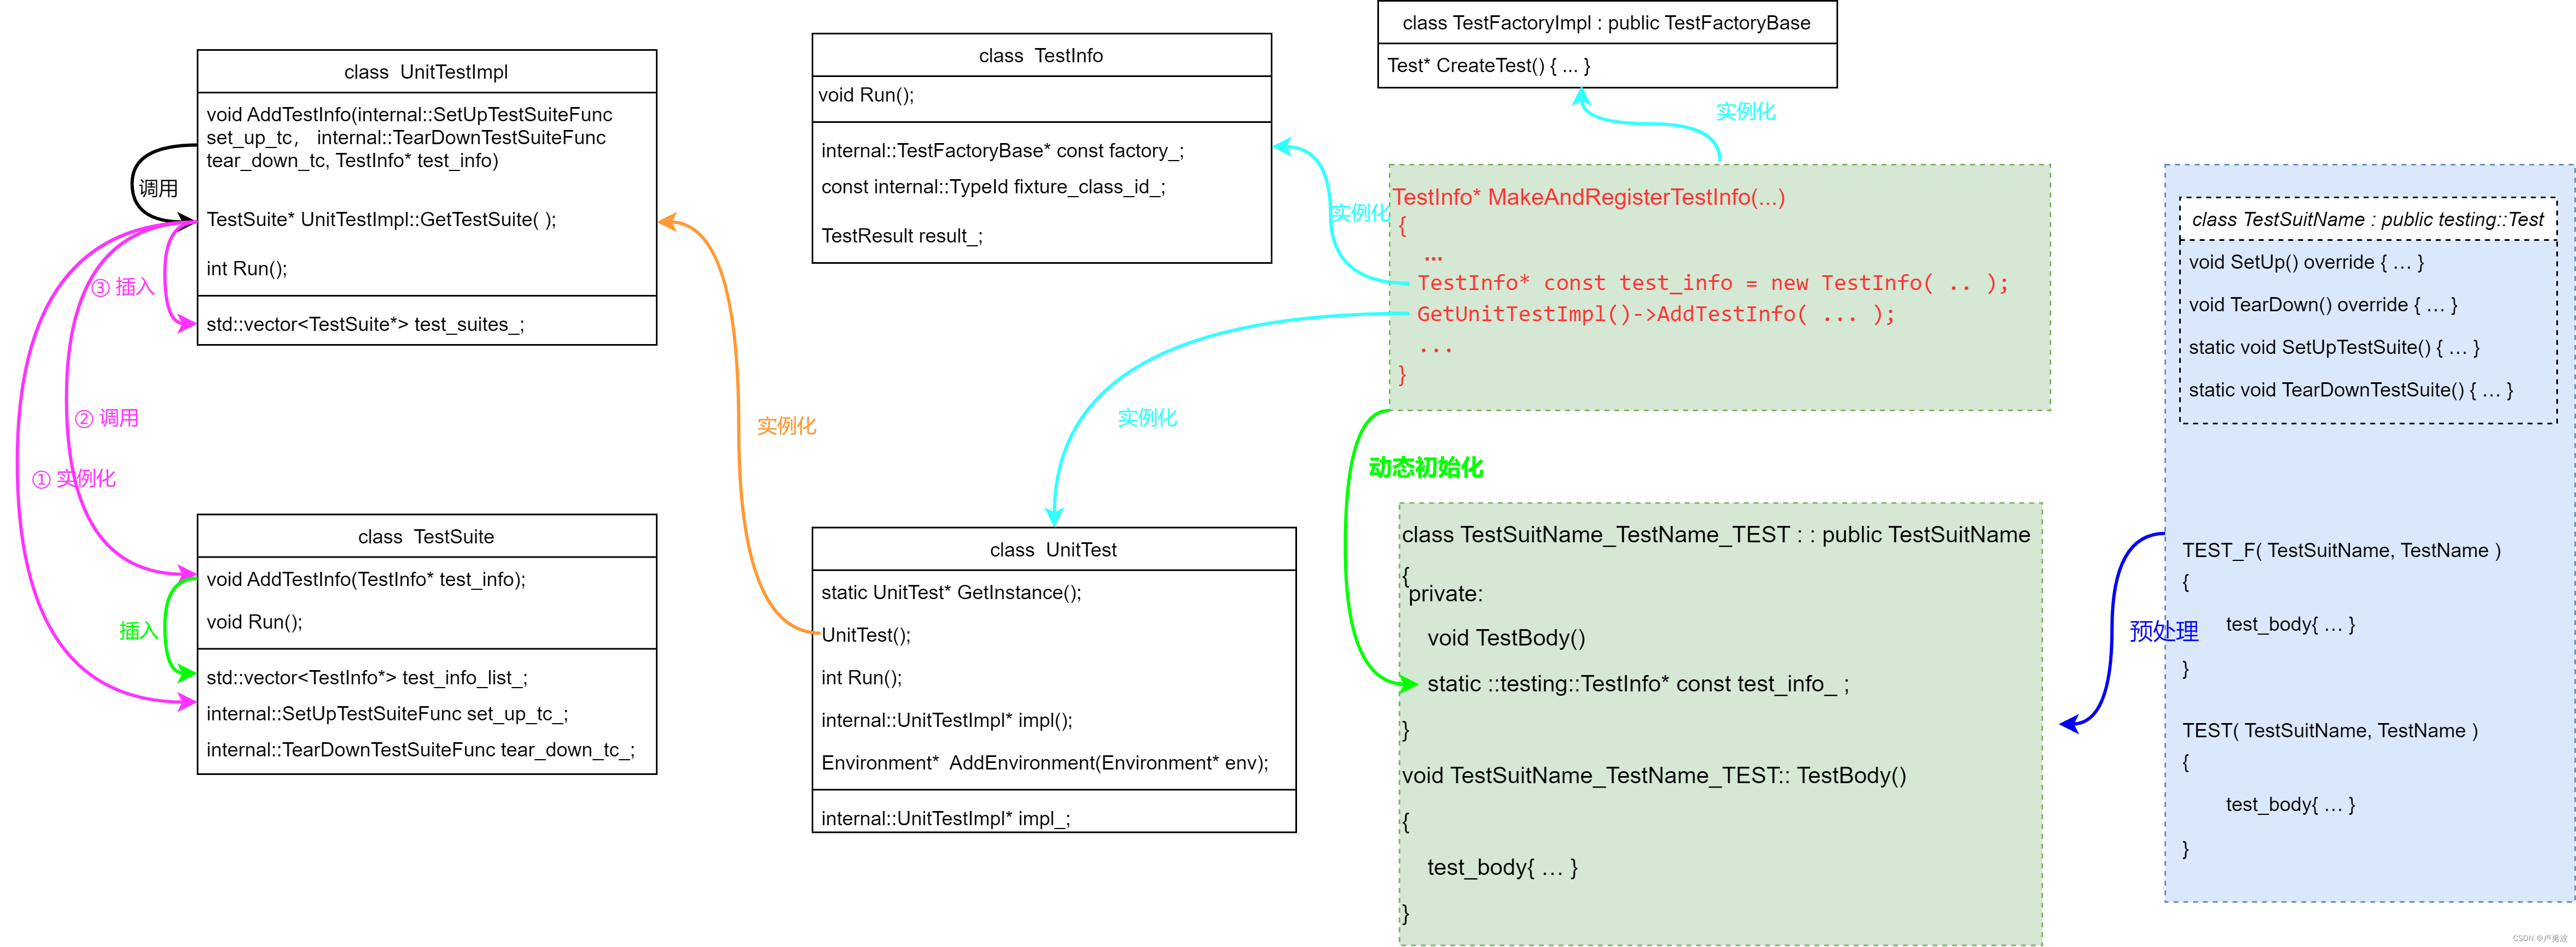
Task: Select 'std::vector<TestInfo*> test_info_list_;' member
Action: pyautogui.click(x=367, y=678)
